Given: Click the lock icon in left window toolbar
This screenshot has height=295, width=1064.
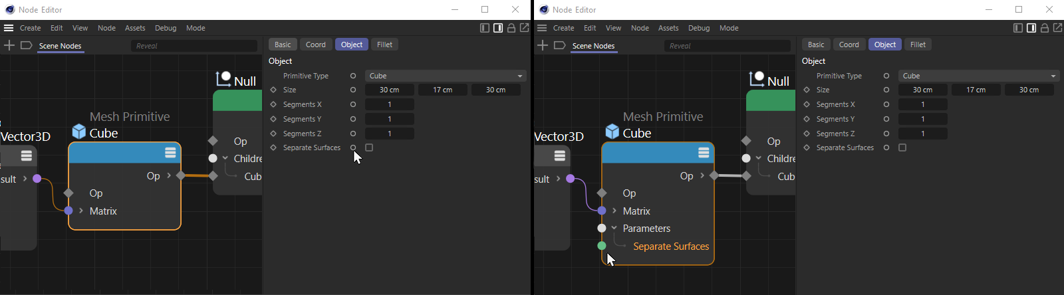Looking at the screenshot, I should (511, 28).
